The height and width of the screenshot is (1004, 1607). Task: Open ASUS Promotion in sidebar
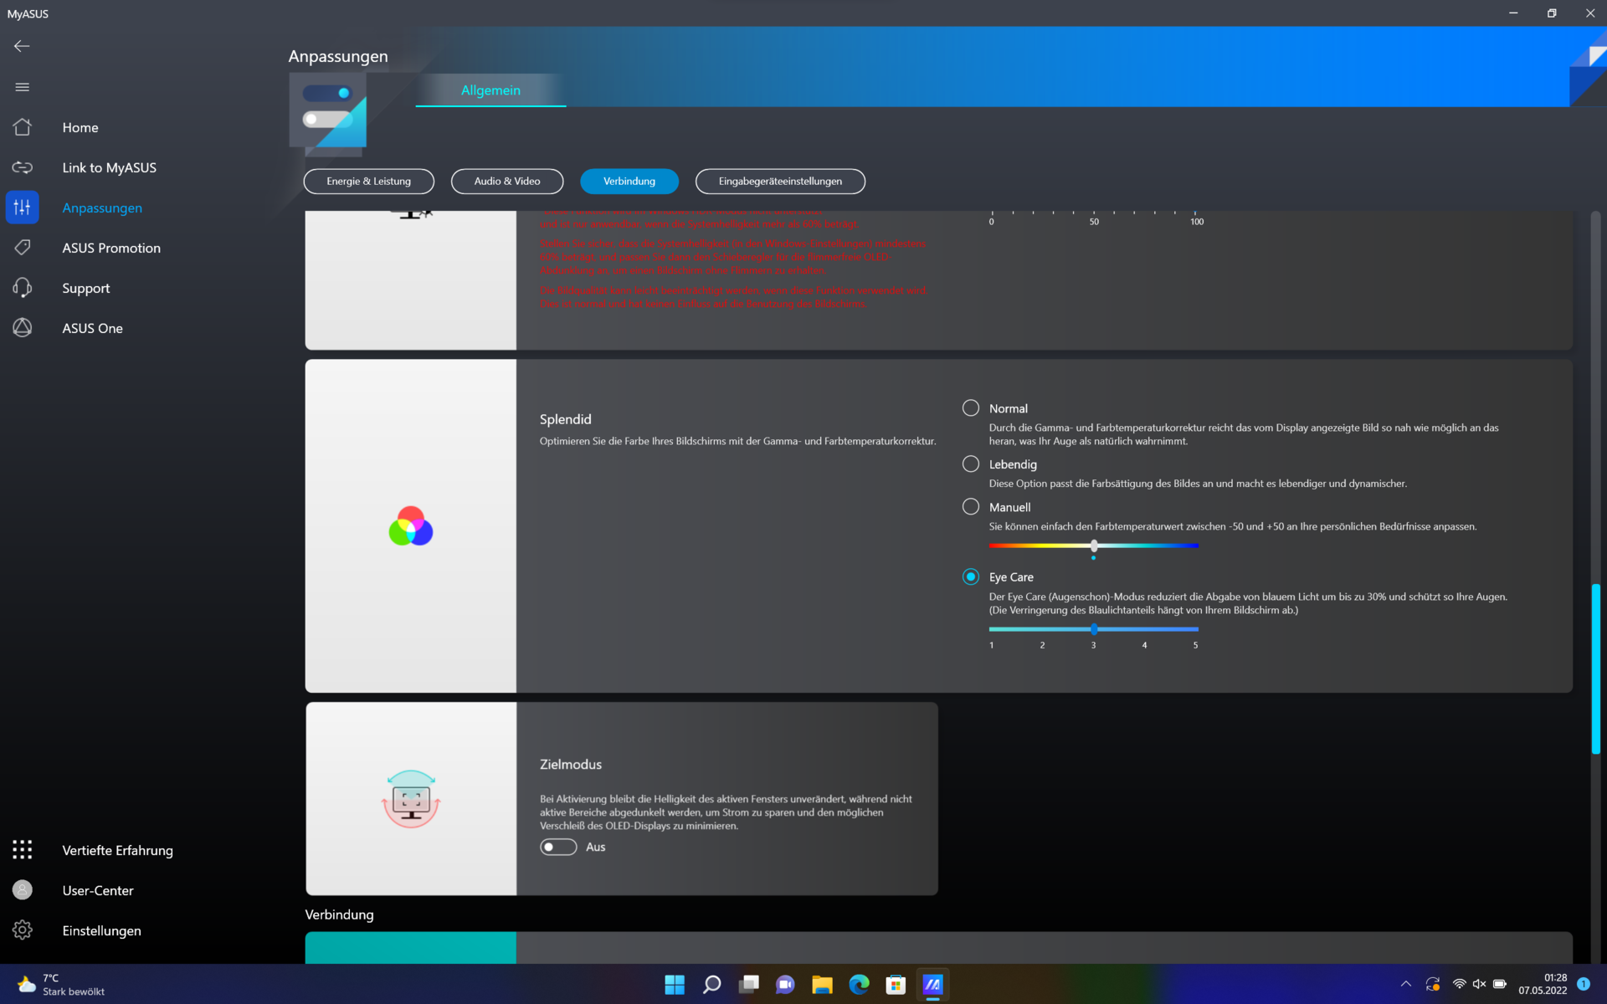tap(111, 248)
